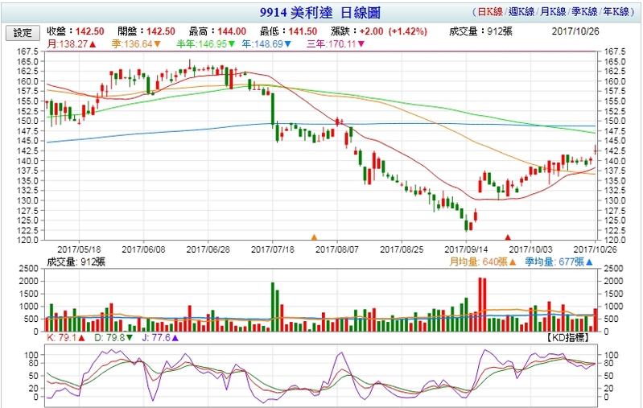Click the 月均量 640張 monthly average volume
Screen dimensions: 643x408
click(x=483, y=262)
